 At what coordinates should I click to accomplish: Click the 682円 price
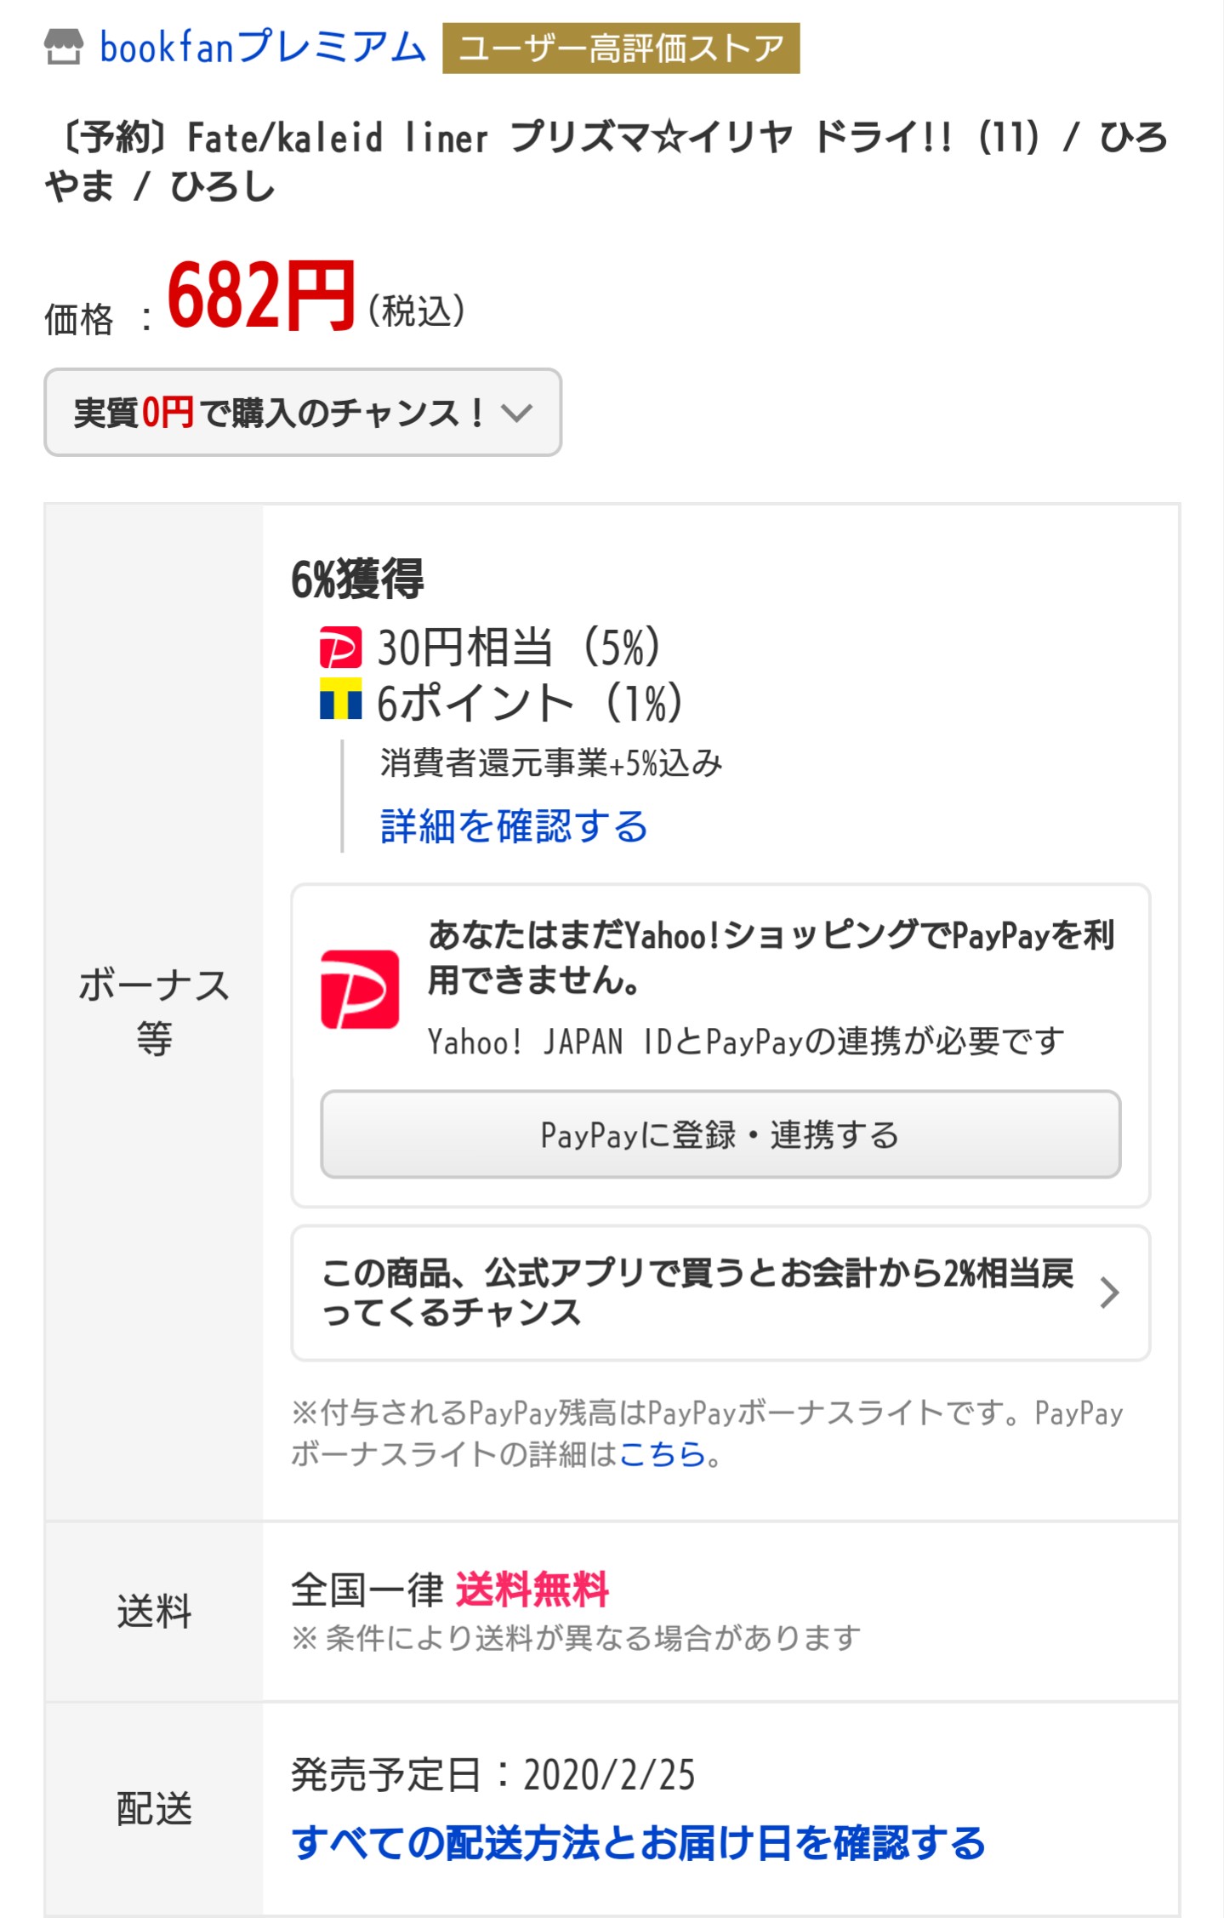tap(260, 295)
